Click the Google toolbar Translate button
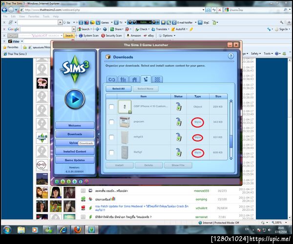Image resolution: width=293 pixels, height=244 pixels. pyautogui.click(x=161, y=29)
